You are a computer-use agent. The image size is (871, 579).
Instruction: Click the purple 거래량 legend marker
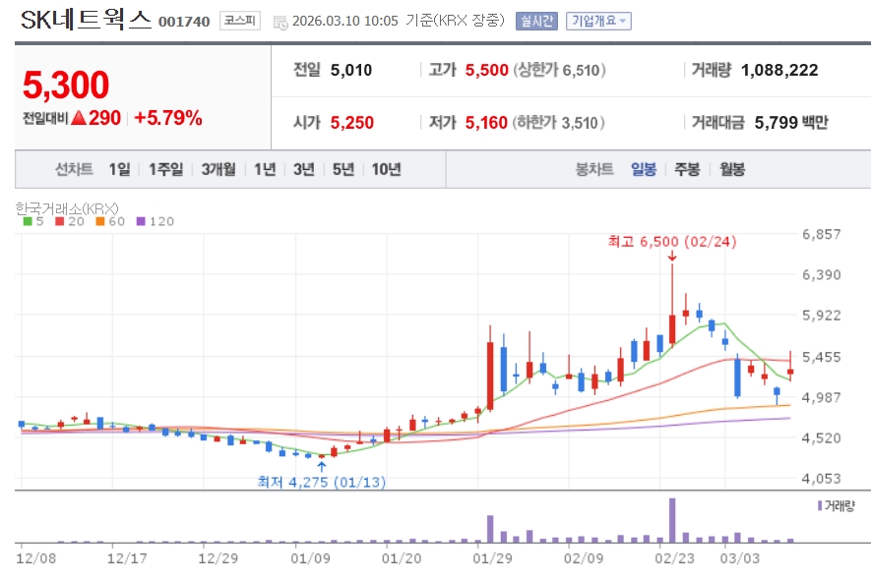click(820, 505)
